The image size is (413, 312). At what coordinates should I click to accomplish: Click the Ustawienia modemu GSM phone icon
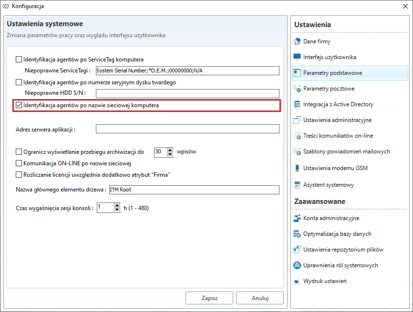click(297, 168)
